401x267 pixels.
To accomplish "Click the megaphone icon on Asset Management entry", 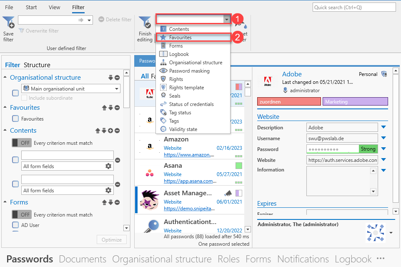I will 228,193.
